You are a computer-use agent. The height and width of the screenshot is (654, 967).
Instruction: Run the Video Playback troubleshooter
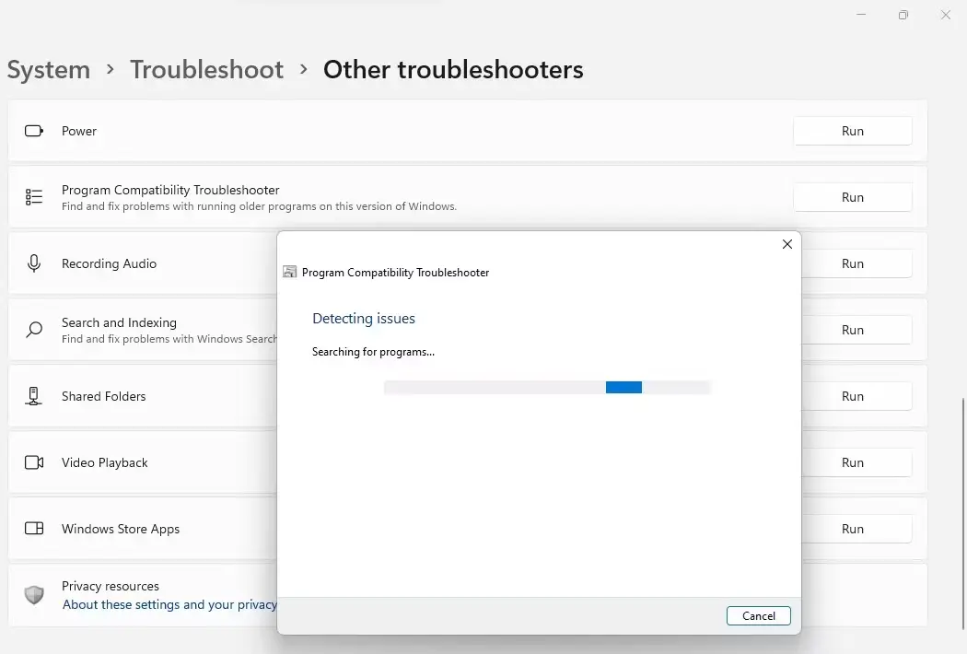(x=856, y=462)
